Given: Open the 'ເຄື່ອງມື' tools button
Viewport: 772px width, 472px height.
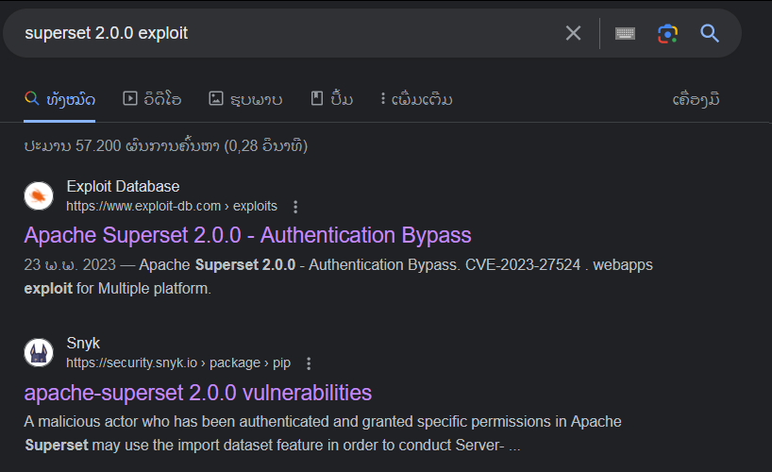Looking at the screenshot, I should tap(696, 99).
